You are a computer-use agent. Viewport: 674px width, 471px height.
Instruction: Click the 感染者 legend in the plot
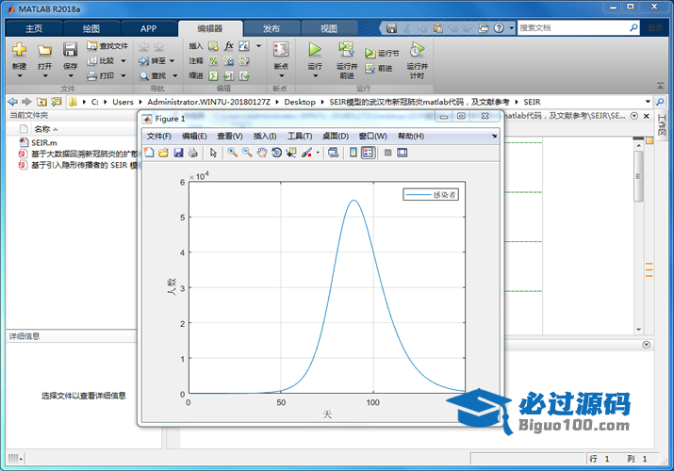click(x=431, y=195)
